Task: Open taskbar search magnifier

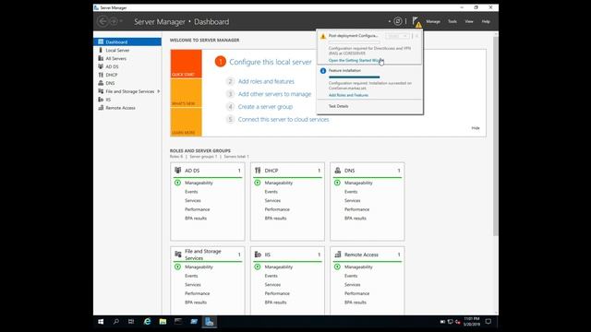Action: tap(116, 322)
